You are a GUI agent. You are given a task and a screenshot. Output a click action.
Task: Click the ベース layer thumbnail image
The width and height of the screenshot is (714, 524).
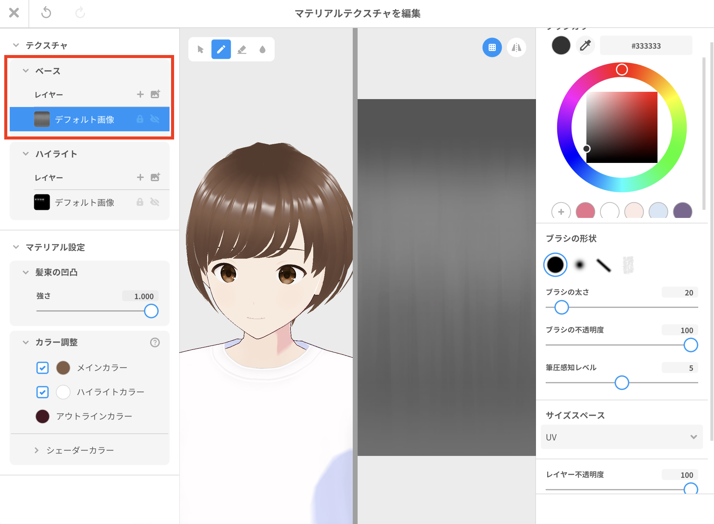point(42,119)
